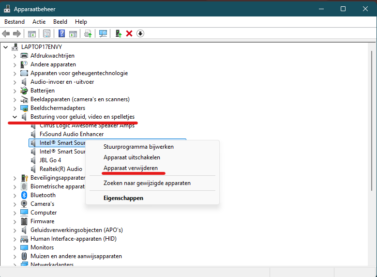Expand the Batterijen category
Viewport: 377px width, 277px height.
tap(15, 91)
